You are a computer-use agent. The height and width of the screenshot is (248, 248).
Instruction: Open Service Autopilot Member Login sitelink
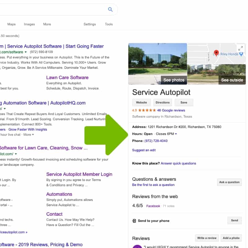tap(79, 174)
